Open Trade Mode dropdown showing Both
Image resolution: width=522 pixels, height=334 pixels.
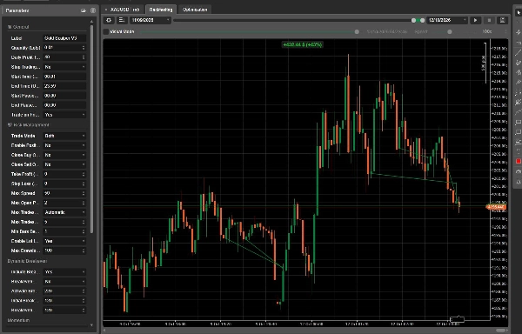tap(64, 136)
